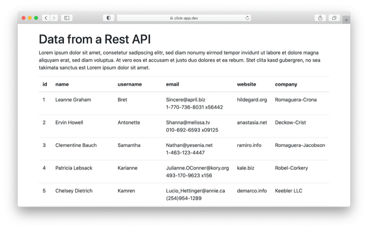The image size is (368, 230).
Task: Select the Ervin Howell name cell
Action: tap(69, 122)
